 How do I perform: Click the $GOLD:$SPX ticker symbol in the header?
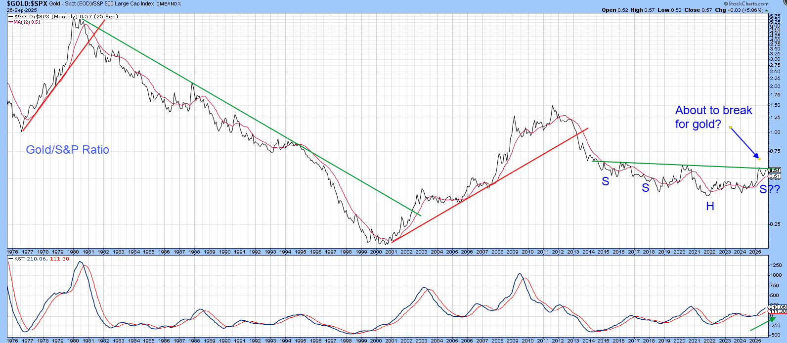point(27,3)
